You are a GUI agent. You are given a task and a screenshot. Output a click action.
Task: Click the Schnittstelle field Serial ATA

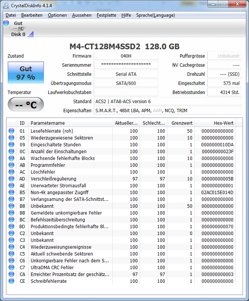[x=126, y=74]
